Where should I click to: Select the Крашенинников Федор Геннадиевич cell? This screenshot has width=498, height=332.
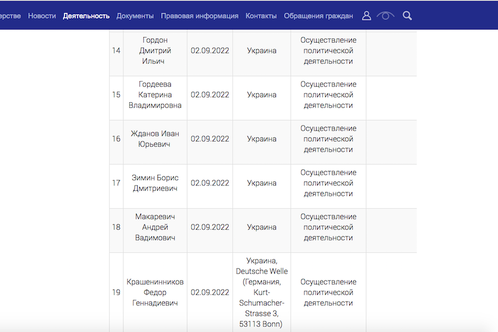click(155, 292)
